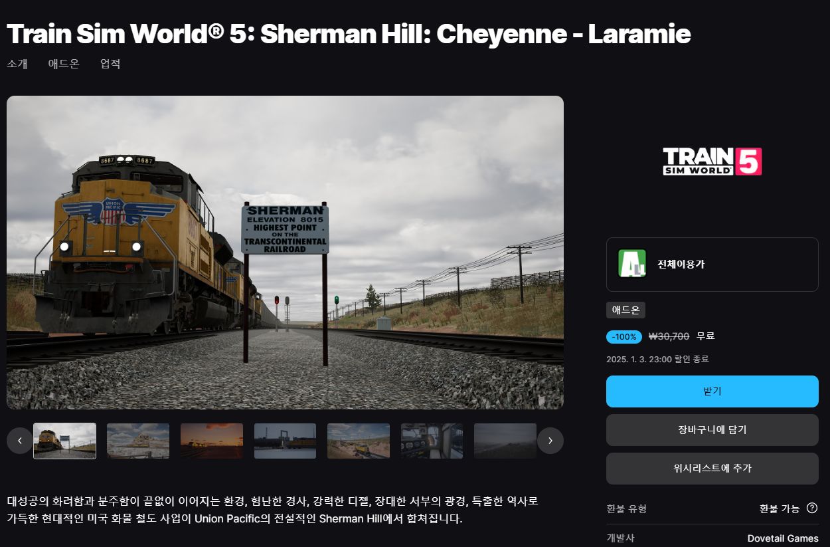The height and width of the screenshot is (547, 830).
Task: Click the Korean description paragraph about Sherman Hill
Action: pyautogui.click(x=273, y=510)
